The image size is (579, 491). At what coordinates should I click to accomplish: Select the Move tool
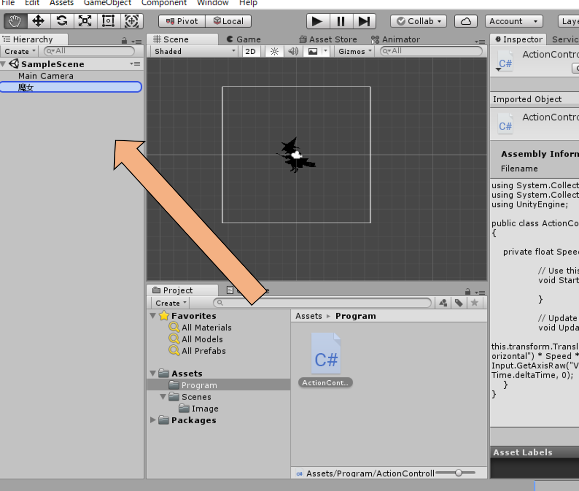38,21
